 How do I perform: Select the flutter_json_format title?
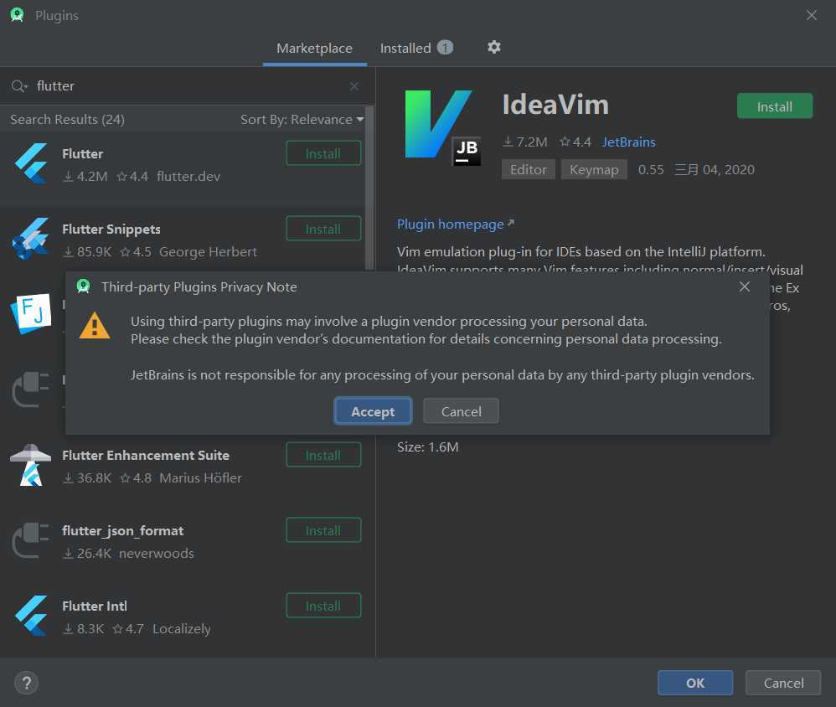coord(122,530)
